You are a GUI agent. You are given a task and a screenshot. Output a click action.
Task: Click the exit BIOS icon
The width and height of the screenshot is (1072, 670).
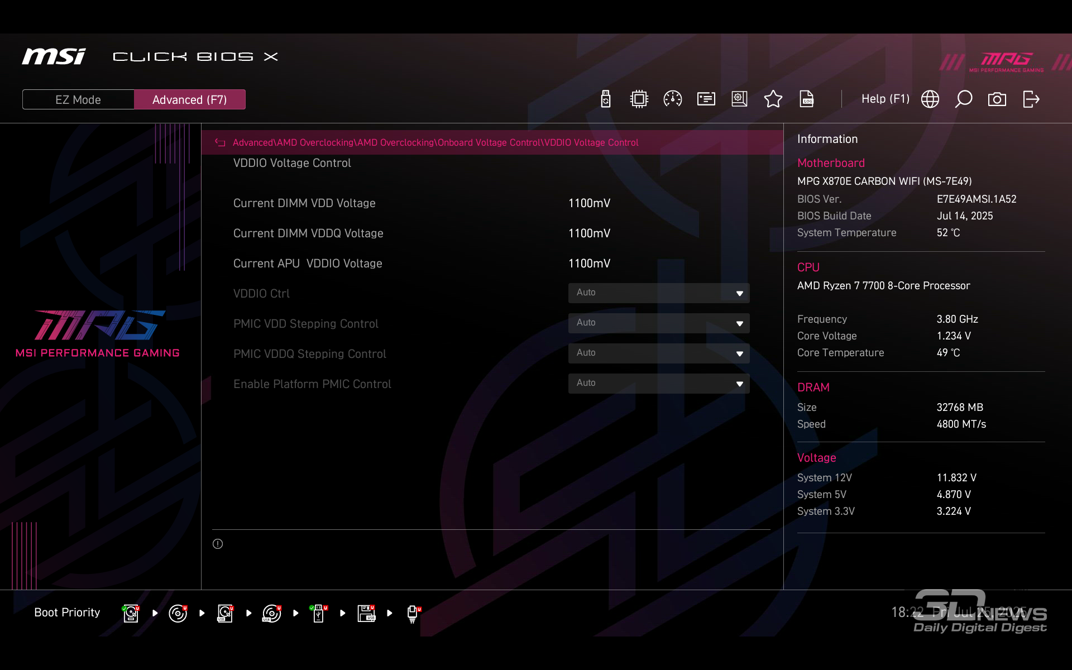click(x=1031, y=99)
